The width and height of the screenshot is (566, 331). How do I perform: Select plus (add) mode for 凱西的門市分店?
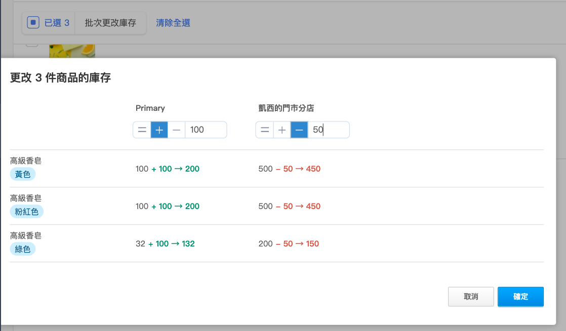click(282, 130)
